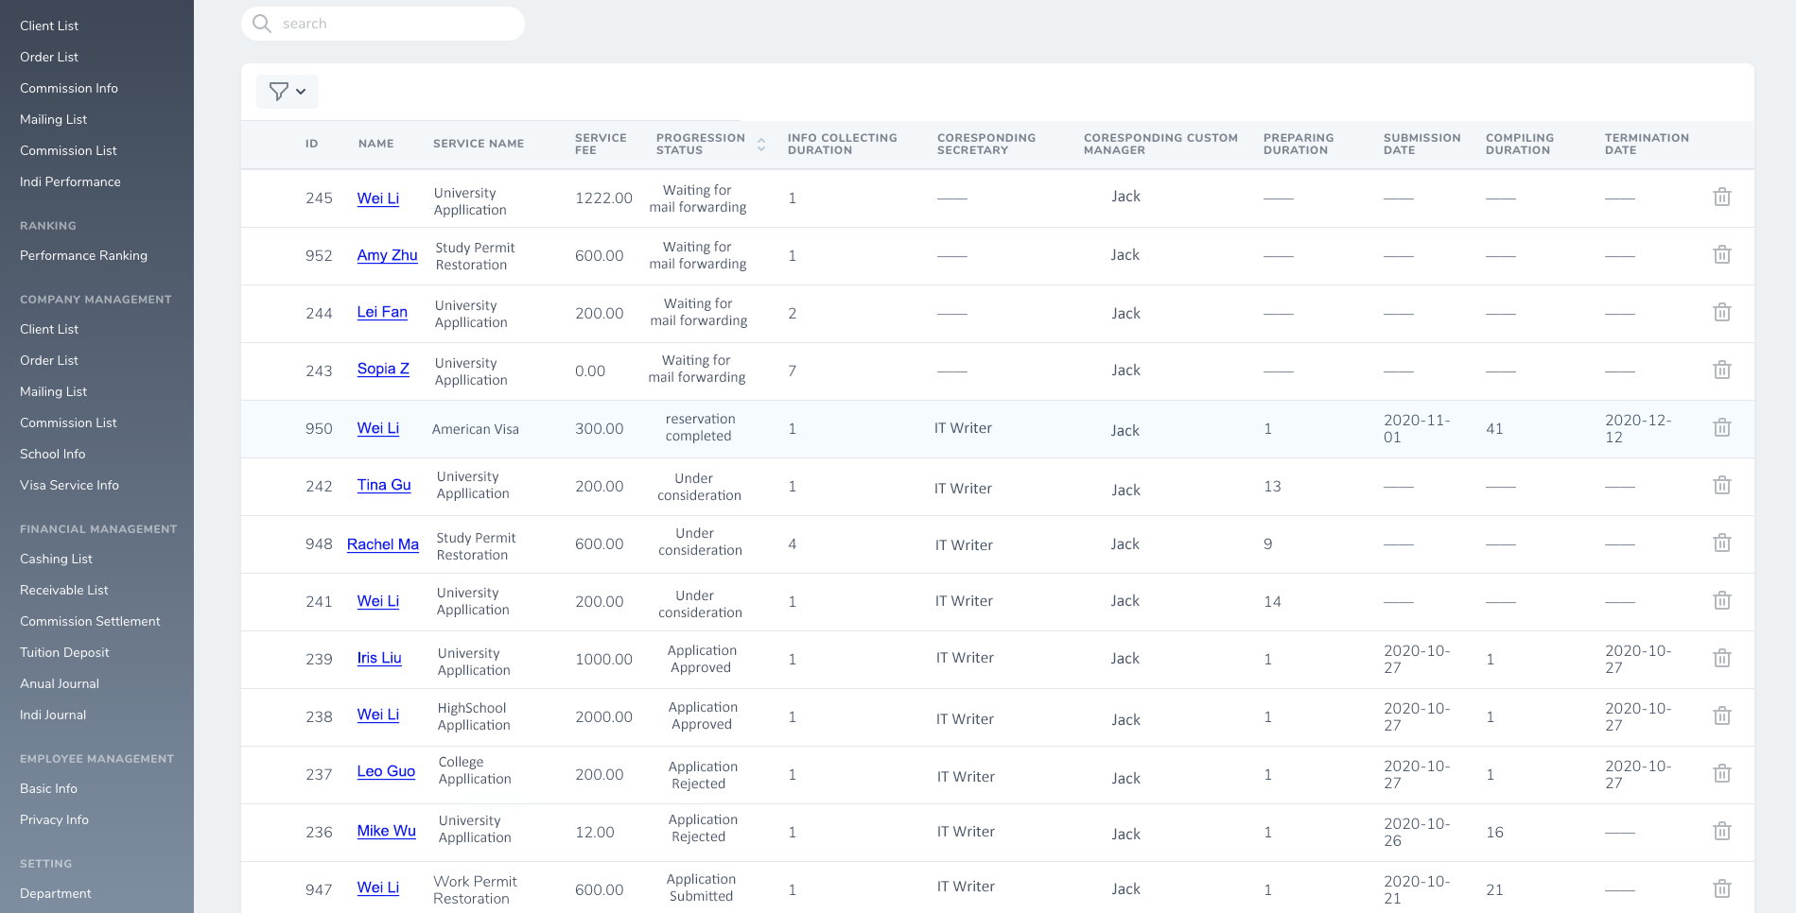1796x913 pixels.
Task: Open Order List under Company Management
Action: coord(49,360)
